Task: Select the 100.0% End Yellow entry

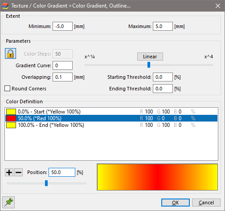Action: (111, 125)
